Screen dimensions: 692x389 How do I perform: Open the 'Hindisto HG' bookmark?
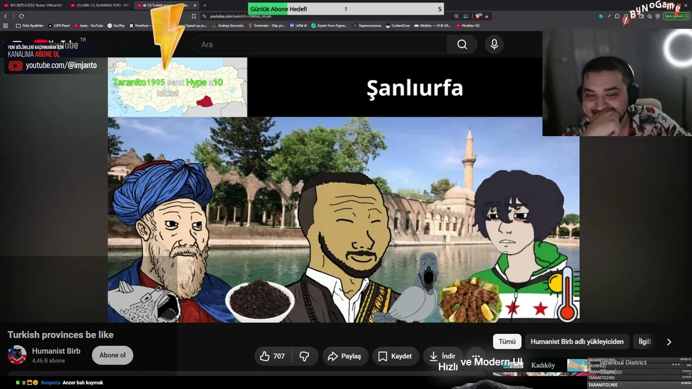(x=468, y=25)
